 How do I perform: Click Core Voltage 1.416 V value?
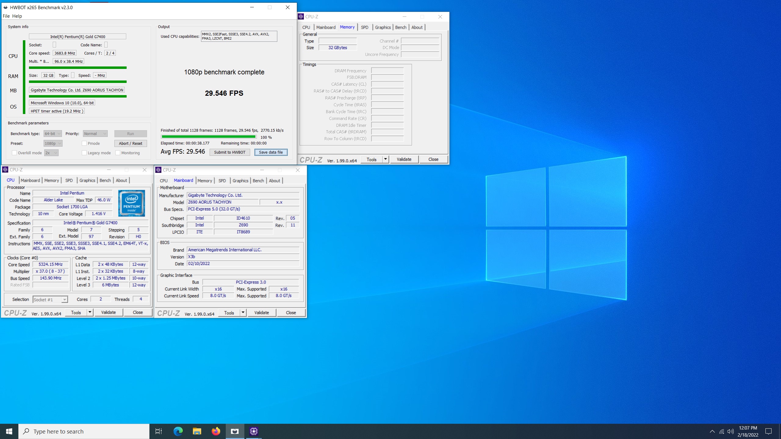(x=99, y=214)
